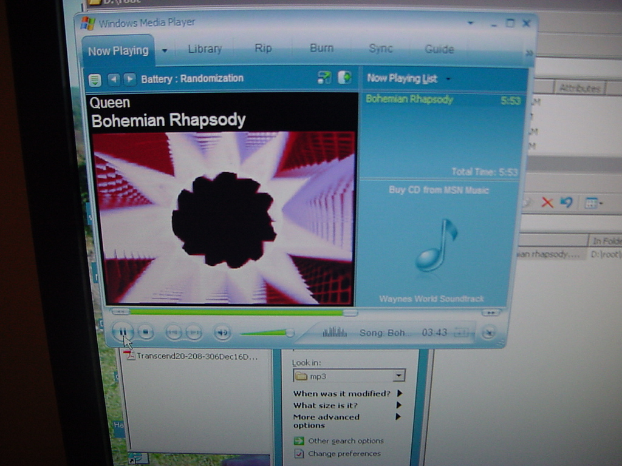Click the green arrow icon left of Now Playing List
Image resolution: width=622 pixels, height=466 pixels.
click(345, 77)
